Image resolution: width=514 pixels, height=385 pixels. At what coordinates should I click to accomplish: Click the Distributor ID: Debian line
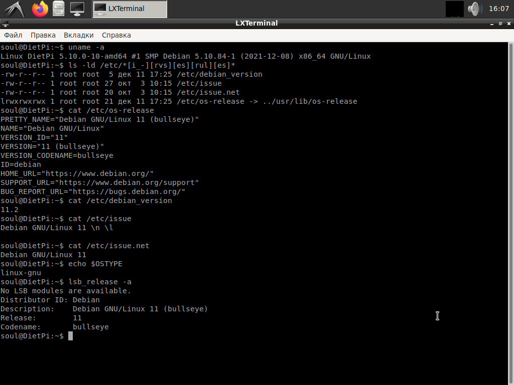[50, 300]
